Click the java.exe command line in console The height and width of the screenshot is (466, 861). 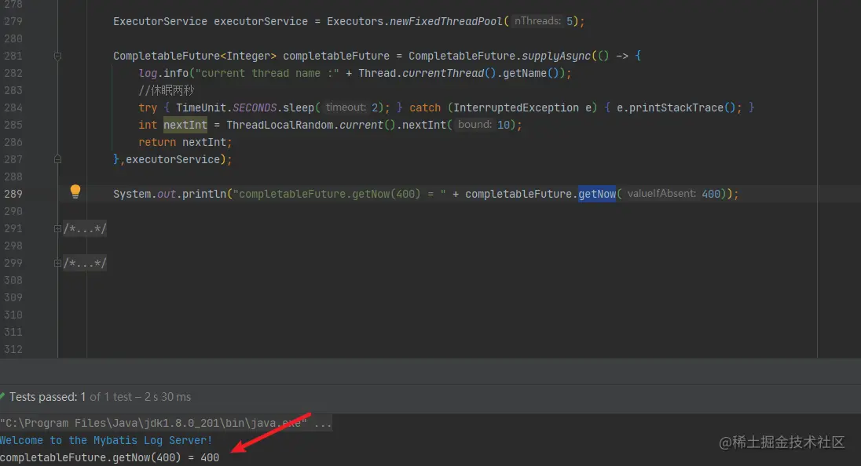tap(166, 423)
